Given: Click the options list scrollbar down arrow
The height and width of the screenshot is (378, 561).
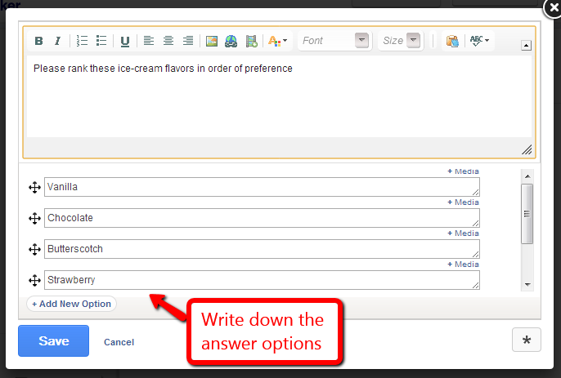Looking at the screenshot, I should 527,284.
